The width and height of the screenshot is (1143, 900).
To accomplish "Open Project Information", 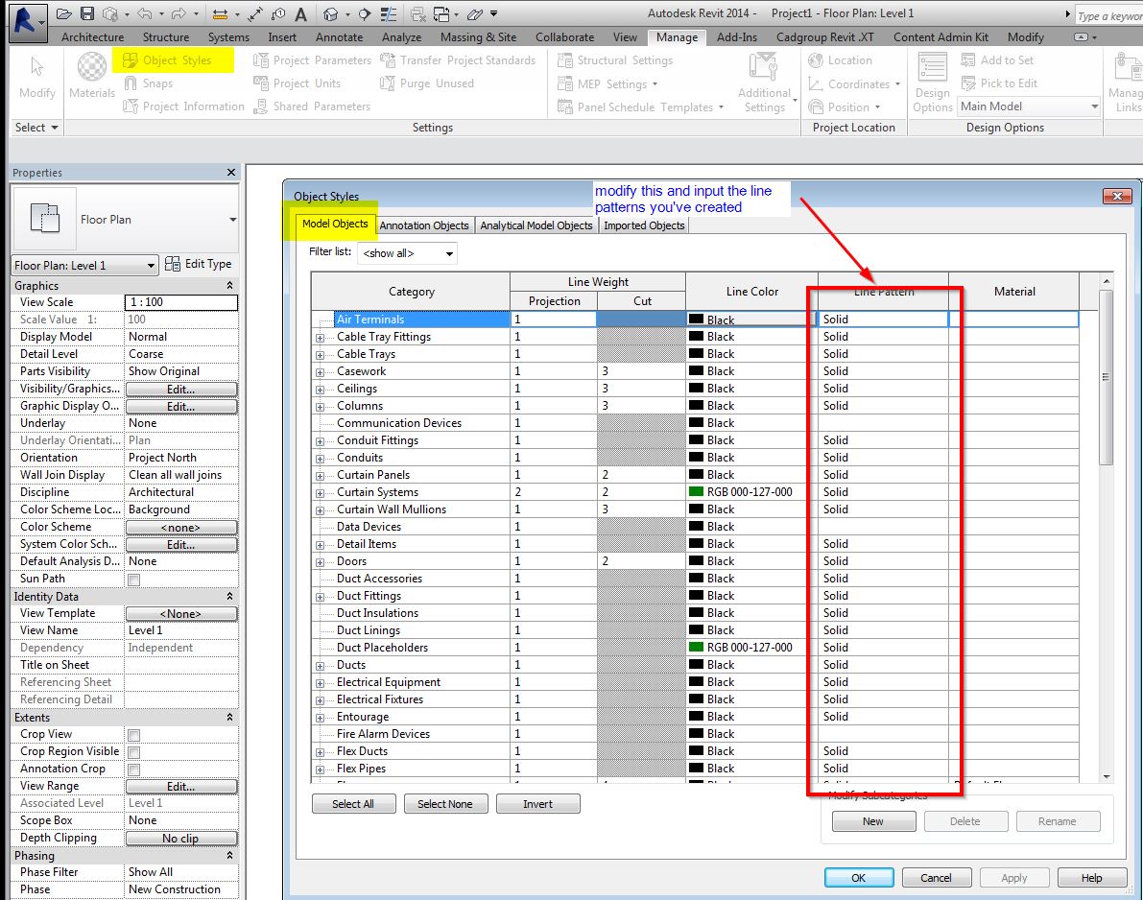I will (x=183, y=107).
